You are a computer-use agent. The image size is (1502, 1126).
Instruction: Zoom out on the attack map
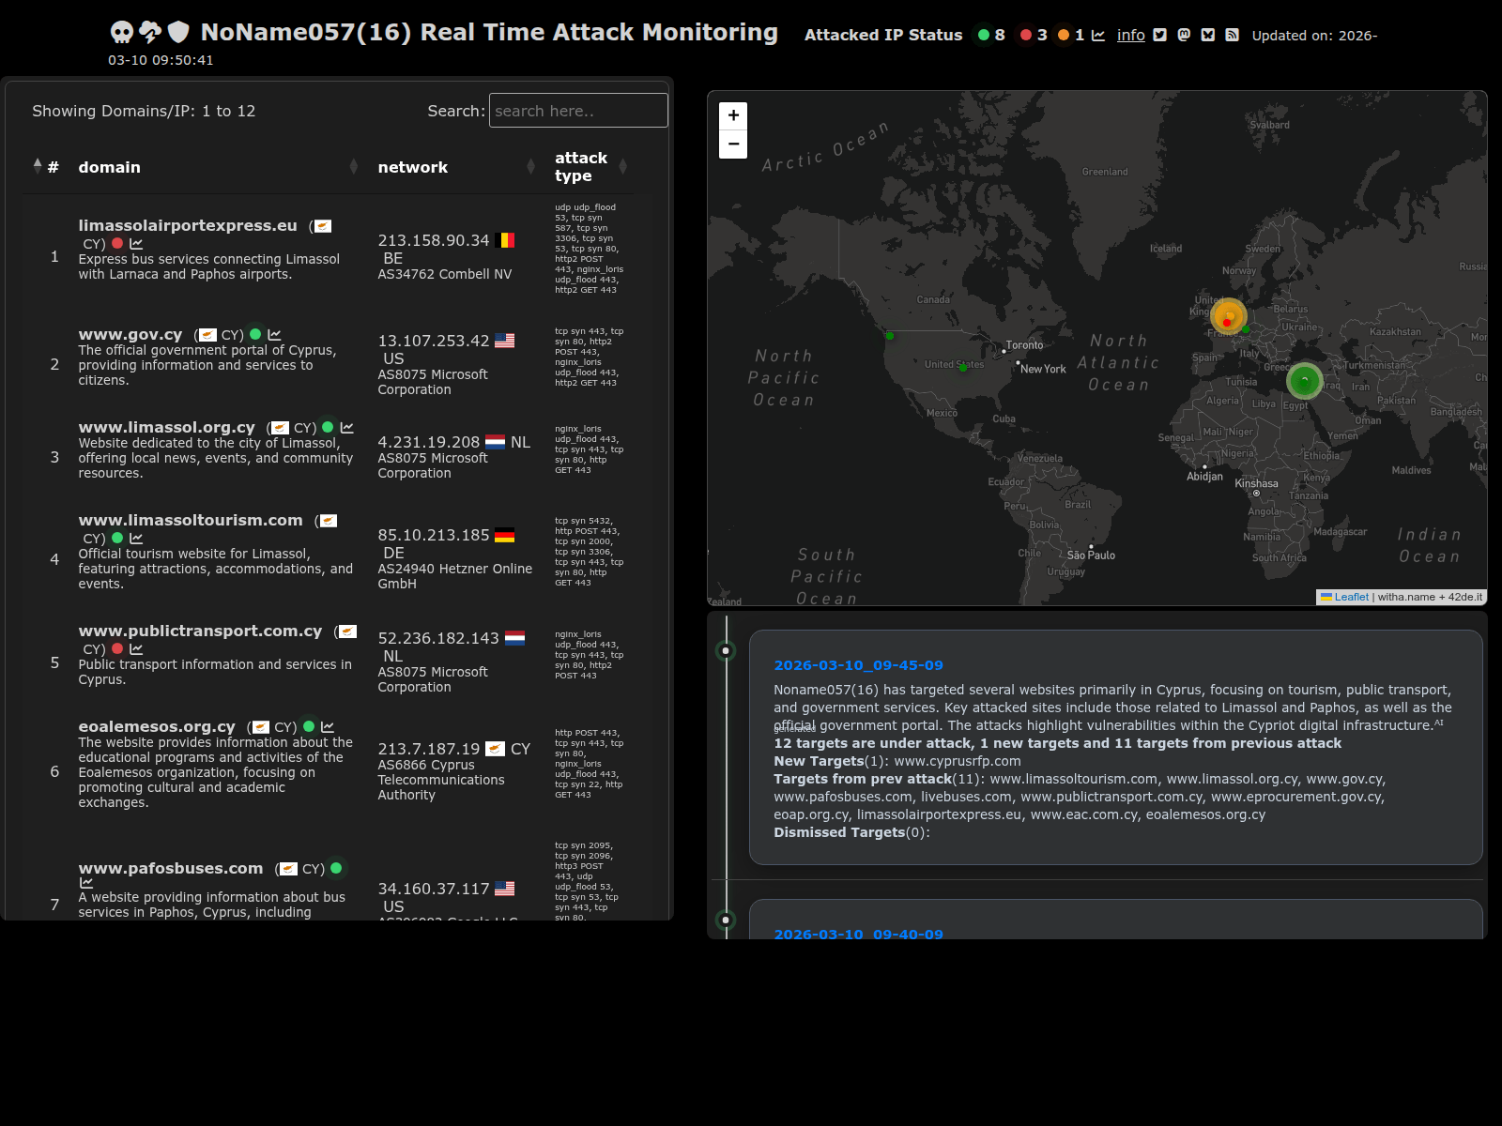[x=733, y=145]
